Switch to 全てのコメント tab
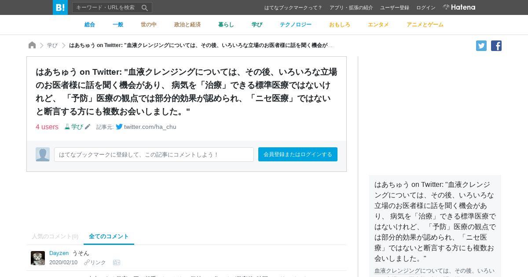The height and width of the screenshot is (277, 528). [x=109, y=237]
